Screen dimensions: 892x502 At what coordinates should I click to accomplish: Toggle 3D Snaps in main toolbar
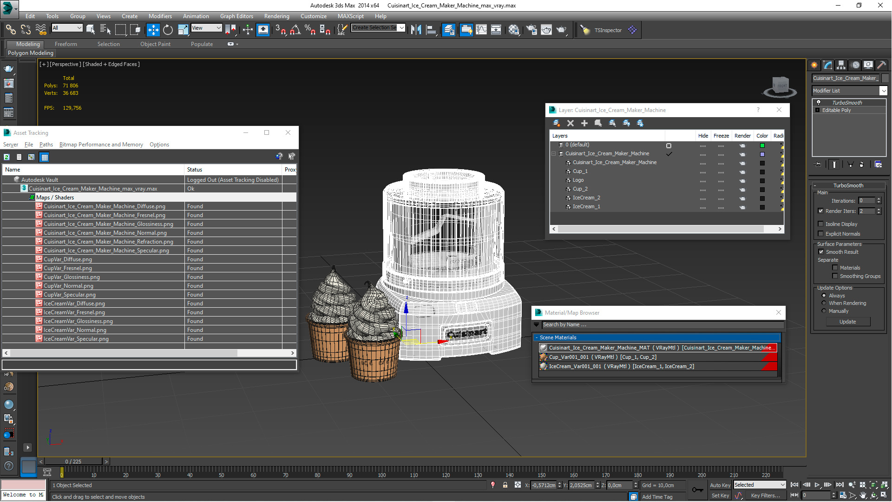[x=280, y=30]
